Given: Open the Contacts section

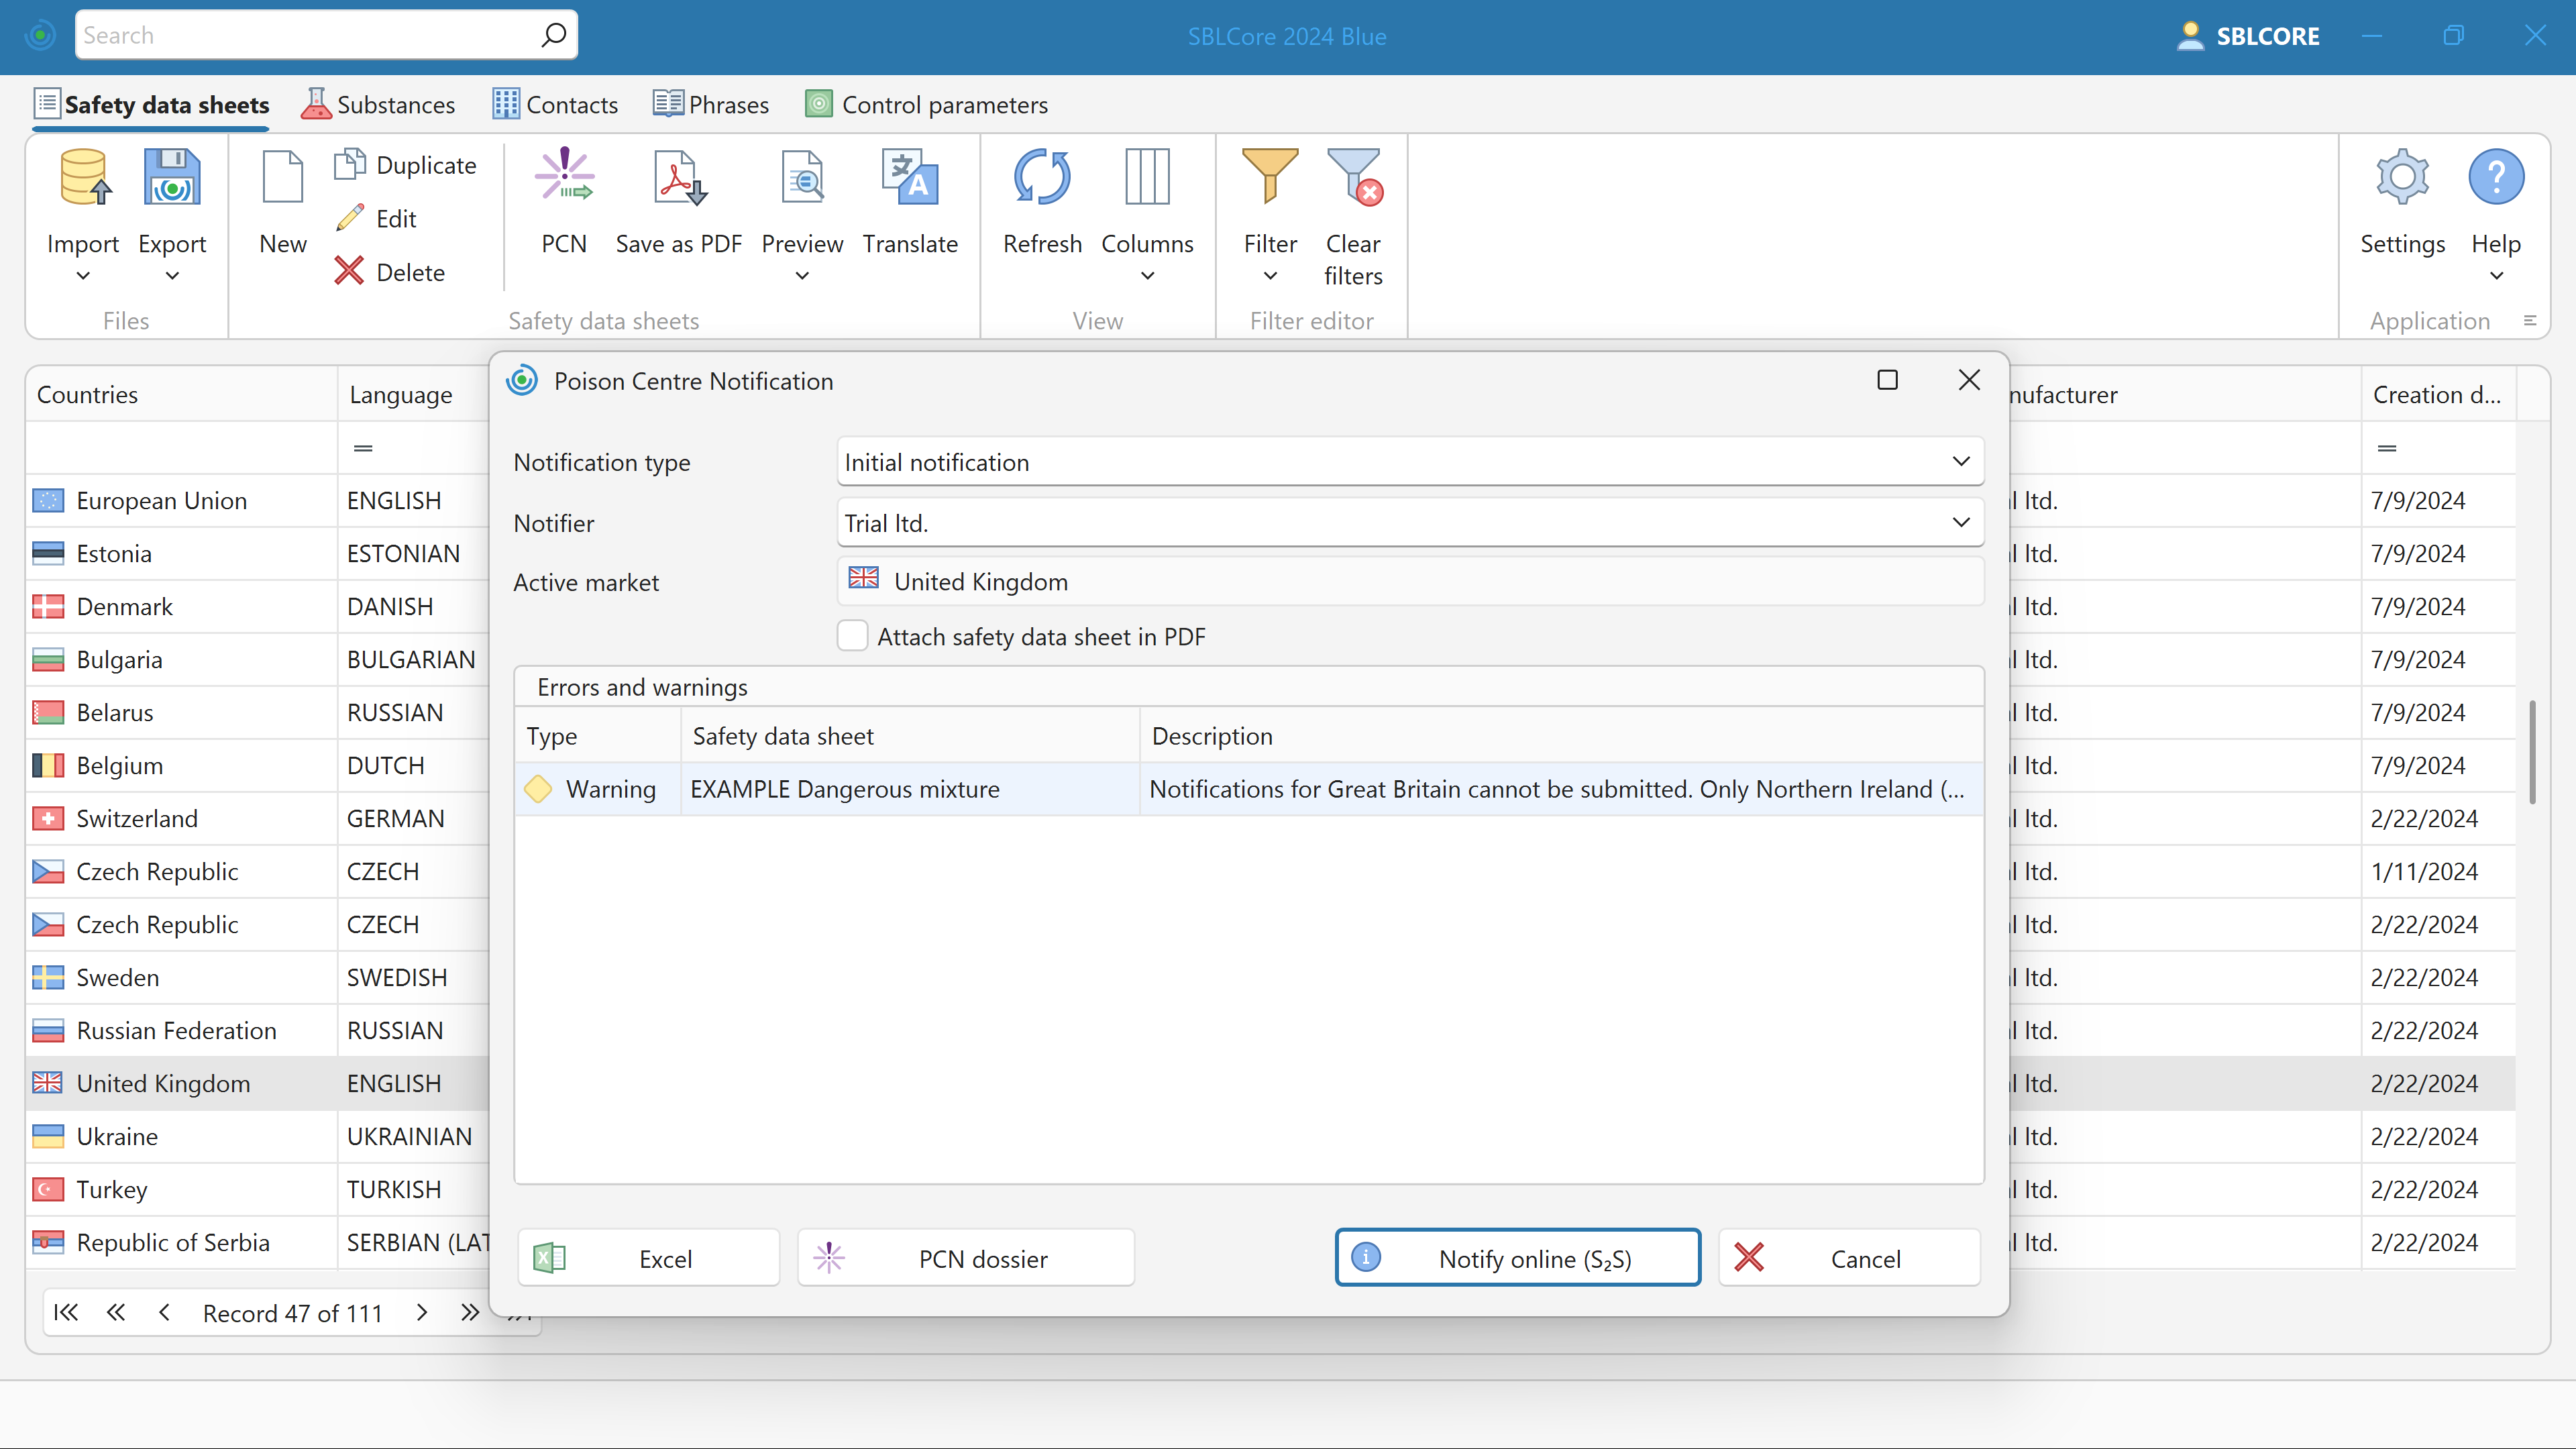Looking at the screenshot, I should tap(554, 103).
